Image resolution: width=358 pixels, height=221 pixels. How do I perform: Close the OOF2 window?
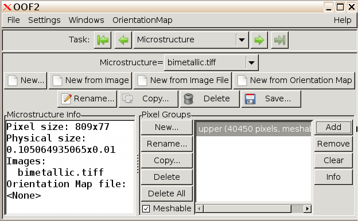tap(352, 7)
